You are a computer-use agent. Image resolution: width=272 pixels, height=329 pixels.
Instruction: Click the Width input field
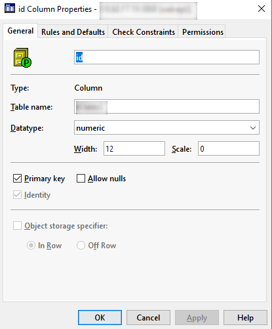[x=134, y=148]
